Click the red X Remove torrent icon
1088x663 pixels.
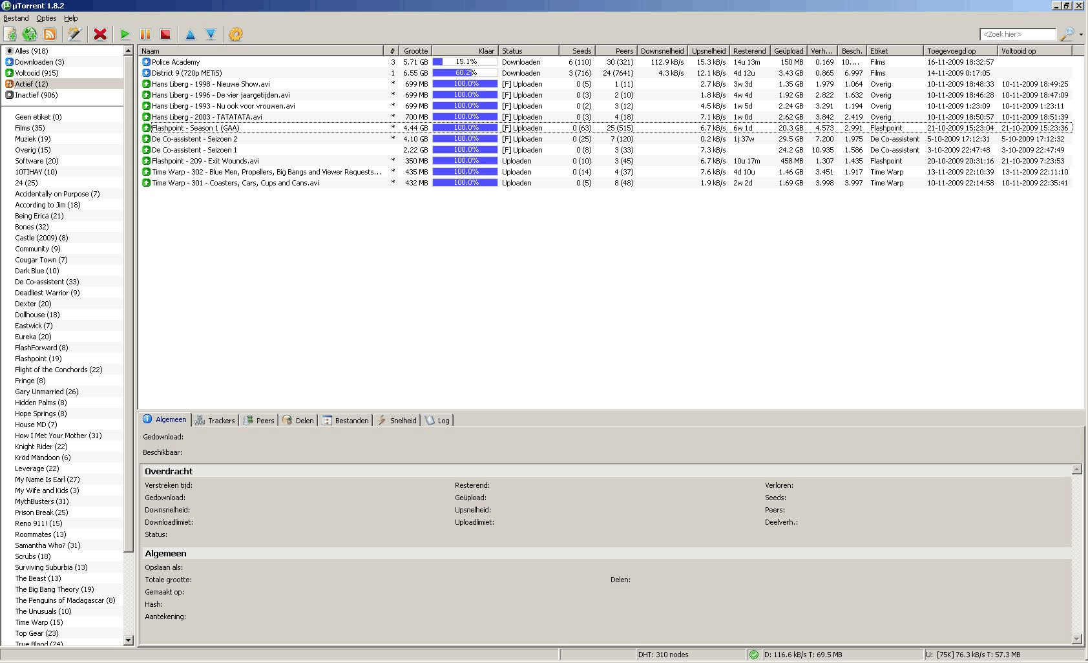coord(100,34)
